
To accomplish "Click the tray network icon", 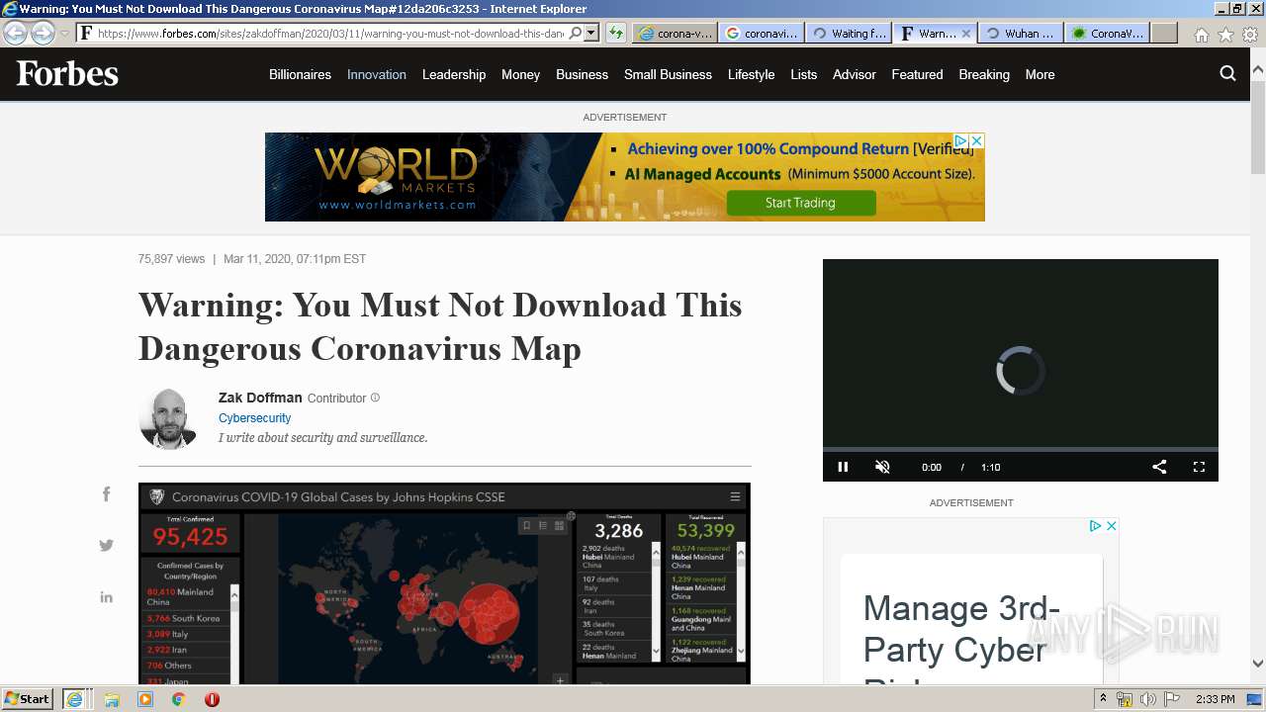I will tap(1125, 699).
